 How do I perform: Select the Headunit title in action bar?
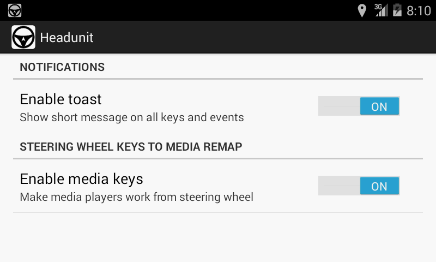pyautogui.click(x=66, y=38)
